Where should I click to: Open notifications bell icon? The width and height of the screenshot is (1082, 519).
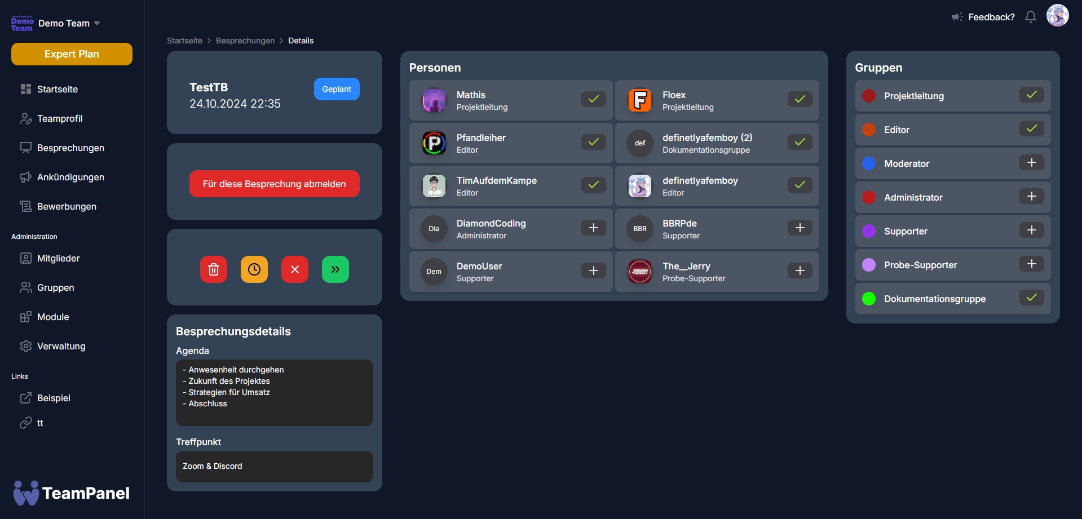pos(1031,17)
